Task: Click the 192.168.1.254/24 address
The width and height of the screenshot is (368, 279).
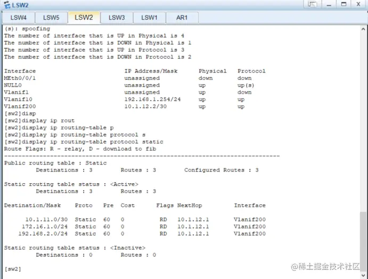Action: pos(152,99)
